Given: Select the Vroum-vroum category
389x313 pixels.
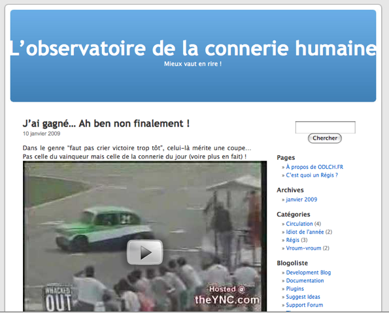Looking at the screenshot, I should [x=303, y=248].
